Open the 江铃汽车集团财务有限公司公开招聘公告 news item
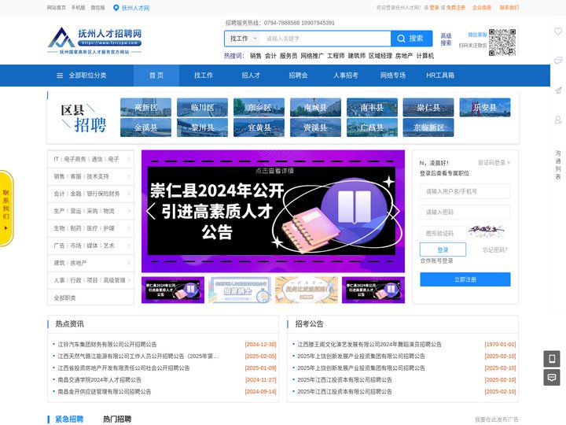This screenshot has height=425, width=566. pos(107,345)
